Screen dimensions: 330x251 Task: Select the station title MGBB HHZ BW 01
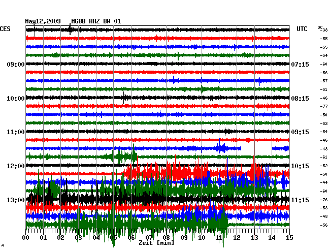coord(96,21)
